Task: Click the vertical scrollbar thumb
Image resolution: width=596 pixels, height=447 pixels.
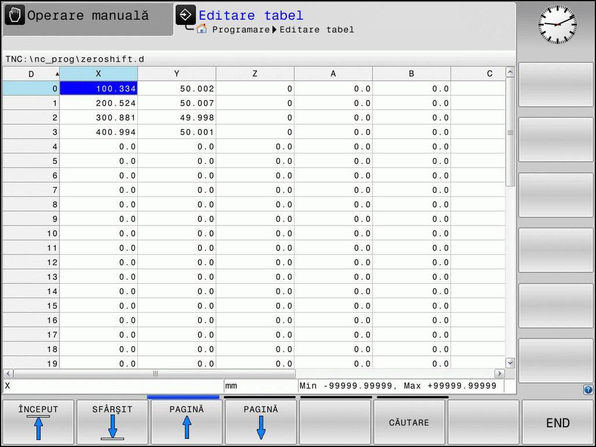Action: pos(510,132)
